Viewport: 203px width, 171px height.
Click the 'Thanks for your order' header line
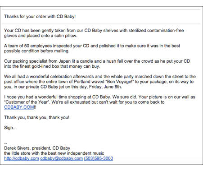(x=40, y=16)
